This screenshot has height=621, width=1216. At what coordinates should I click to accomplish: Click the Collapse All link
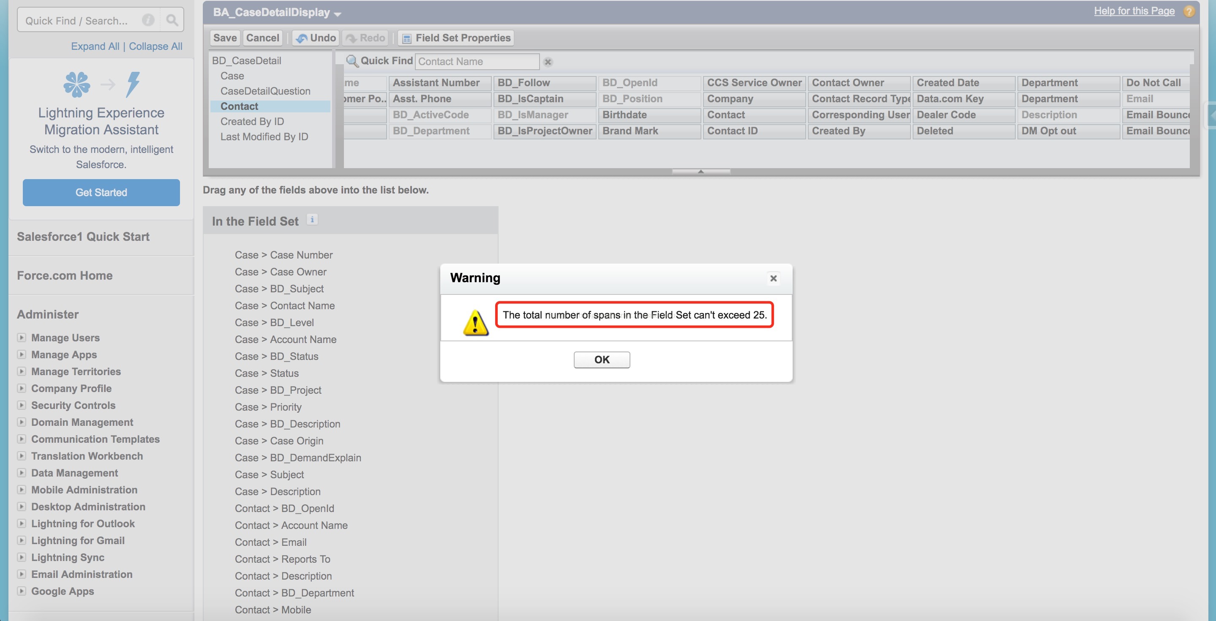click(155, 46)
